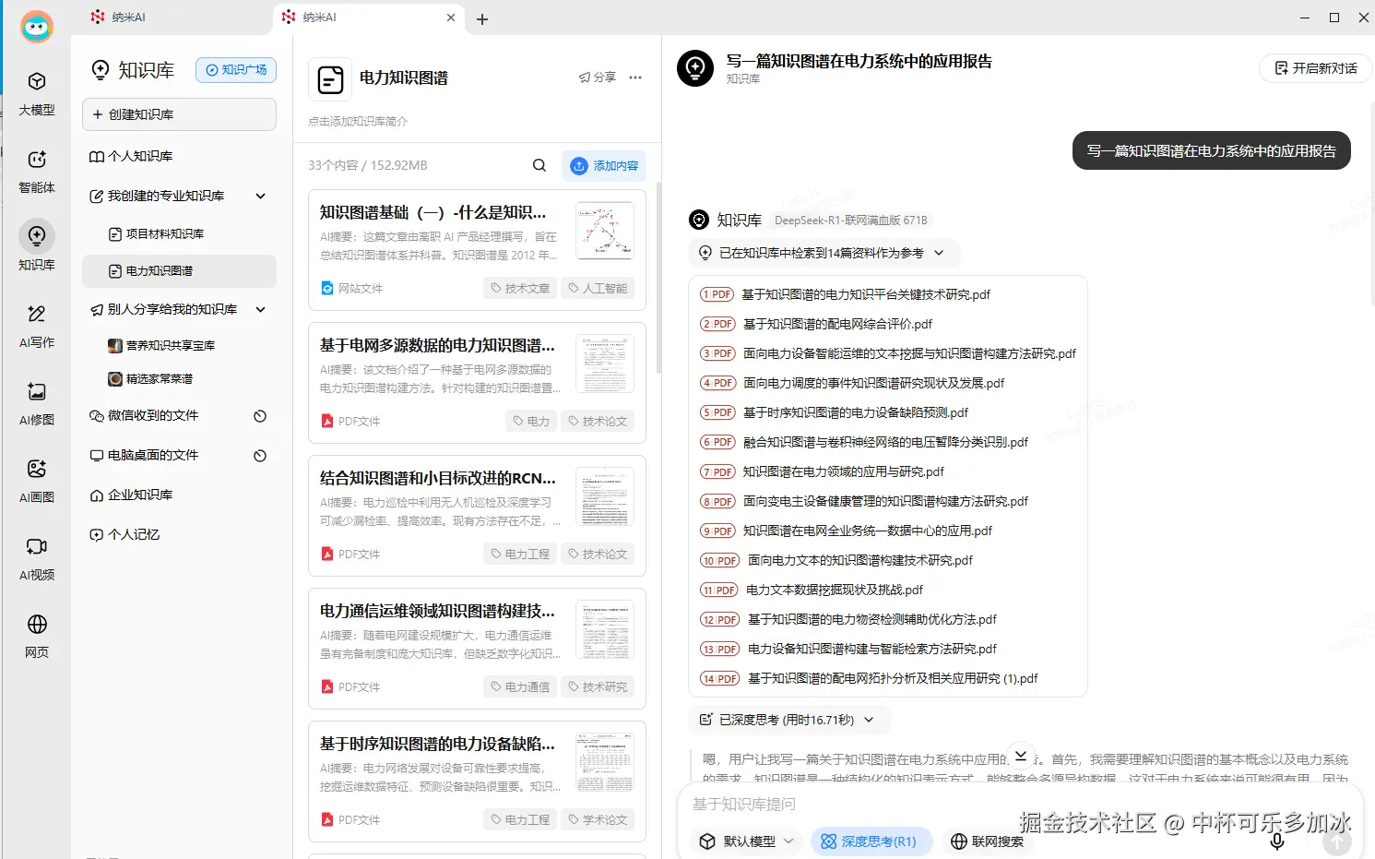Open reference 融合知识图谱与卷积神经网络的电压暂降分类识别.pdf
The width and height of the screenshot is (1375, 859).
[x=885, y=442]
